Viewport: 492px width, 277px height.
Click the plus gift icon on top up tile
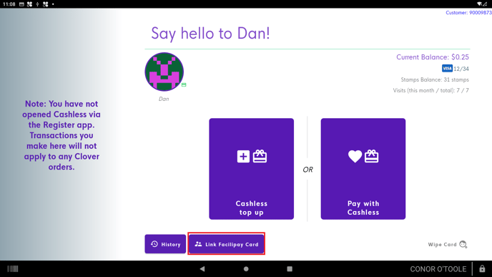tap(252, 156)
